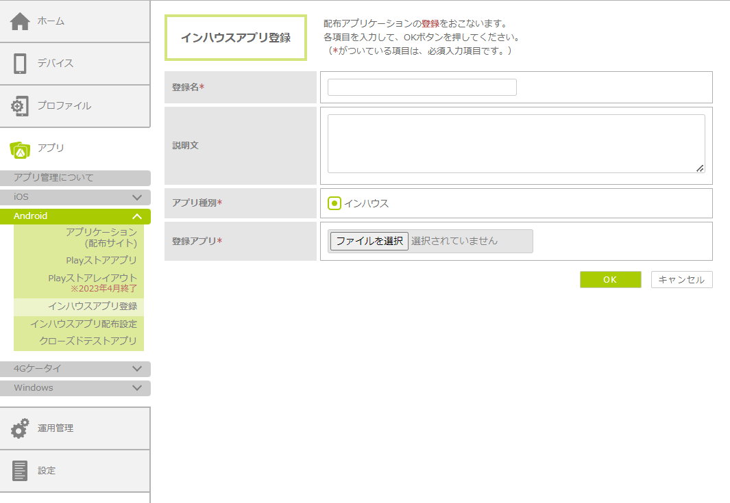Viewport: 730px width, 503px height.
Task: Expand the Windows section chevron
Action: coord(136,388)
